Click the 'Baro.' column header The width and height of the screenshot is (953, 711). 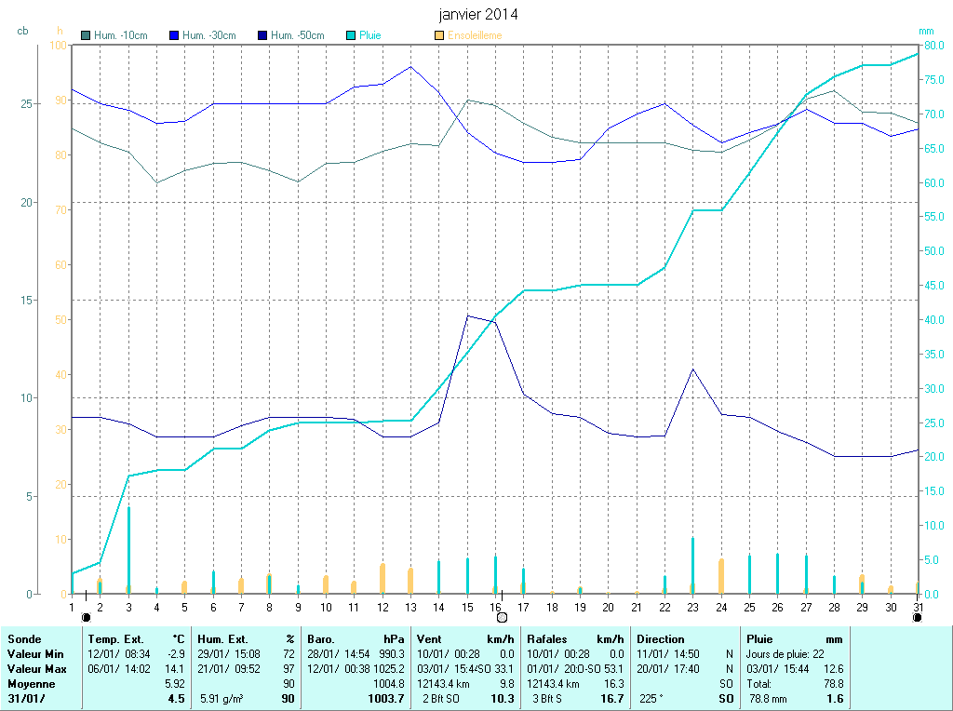pyautogui.click(x=321, y=639)
